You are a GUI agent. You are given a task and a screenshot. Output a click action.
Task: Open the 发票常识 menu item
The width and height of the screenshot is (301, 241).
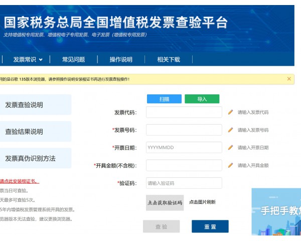click(25, 59)
